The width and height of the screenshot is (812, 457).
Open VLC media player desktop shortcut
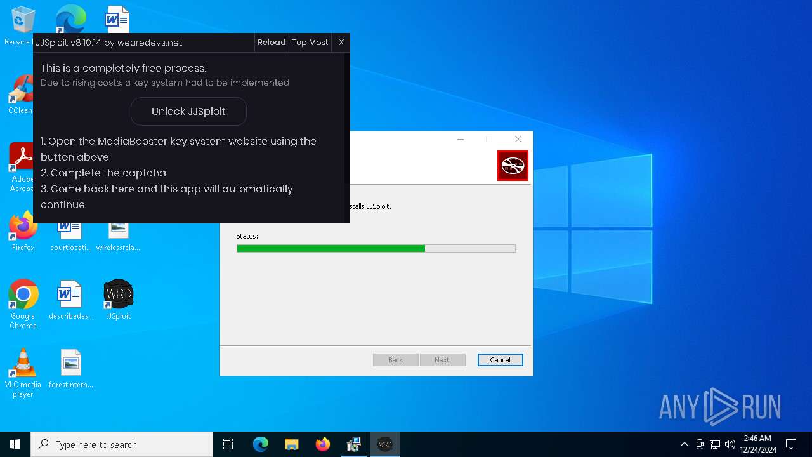coord(23,373)
